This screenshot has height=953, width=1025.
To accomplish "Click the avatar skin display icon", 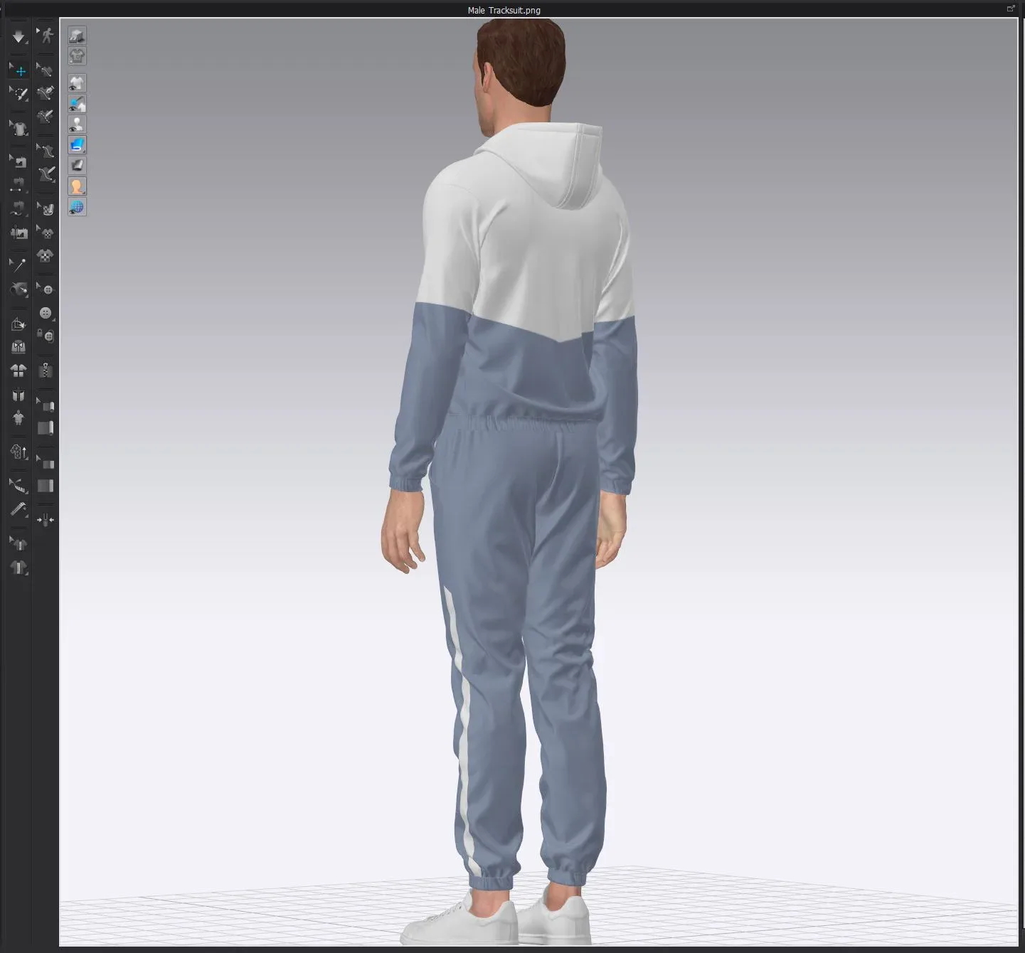I will (x=77, y=186).
